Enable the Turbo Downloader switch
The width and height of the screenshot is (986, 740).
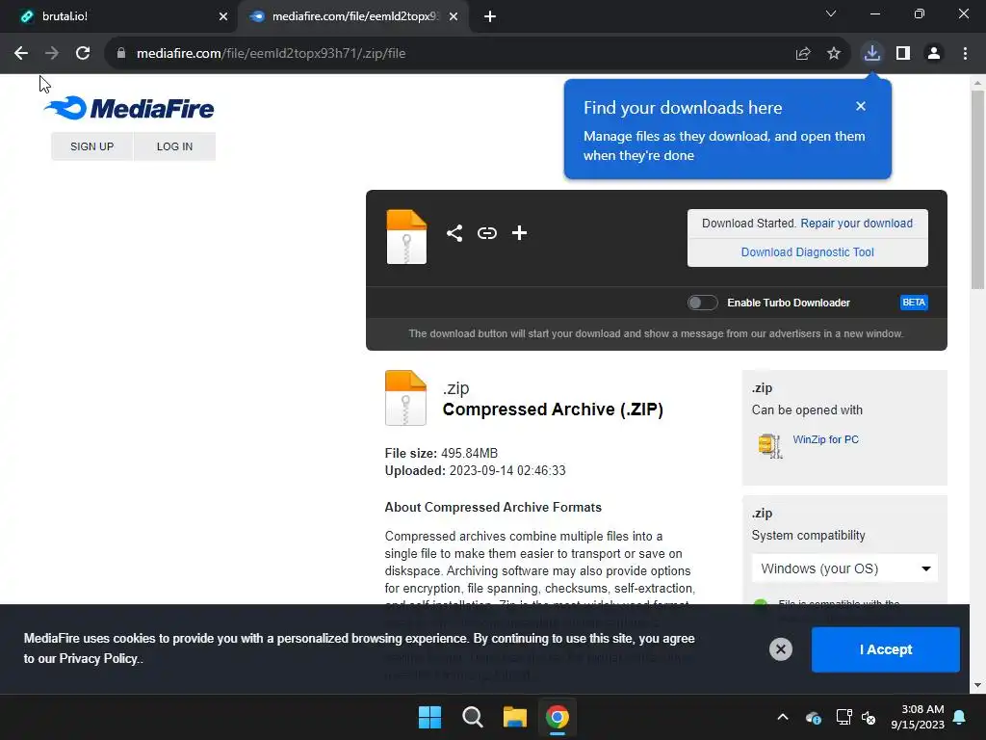pos(702,303)
